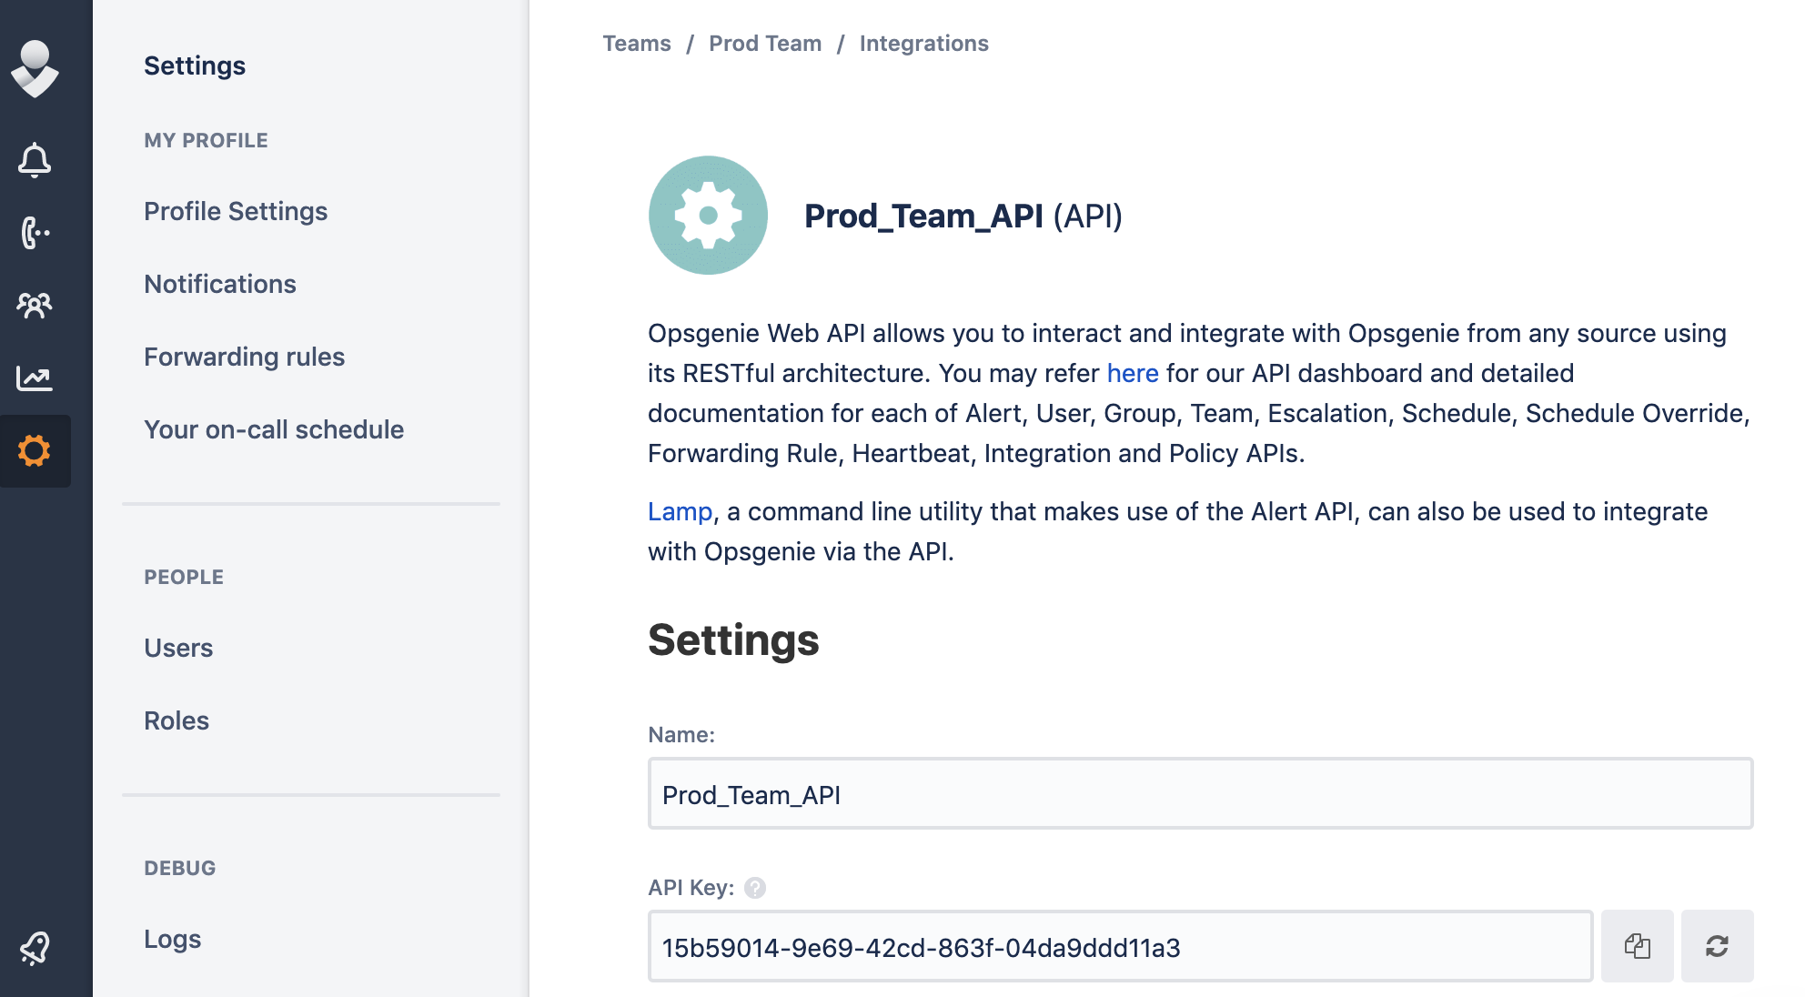Open Logs under Debug

pyautogui.click(x=172, y=939)
